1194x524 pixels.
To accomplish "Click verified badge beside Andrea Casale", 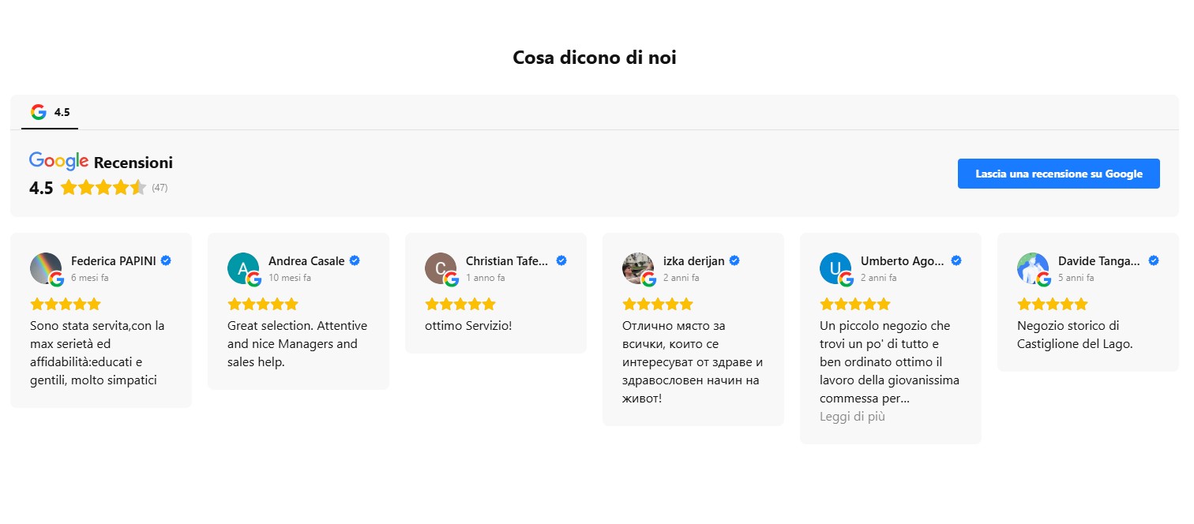I will coord(355,260).
